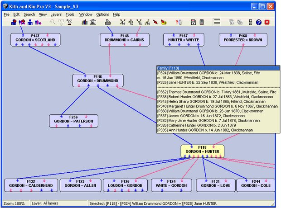Click the add person and spouse toolbar icon
281x208 pixels.
coord(14,22)
